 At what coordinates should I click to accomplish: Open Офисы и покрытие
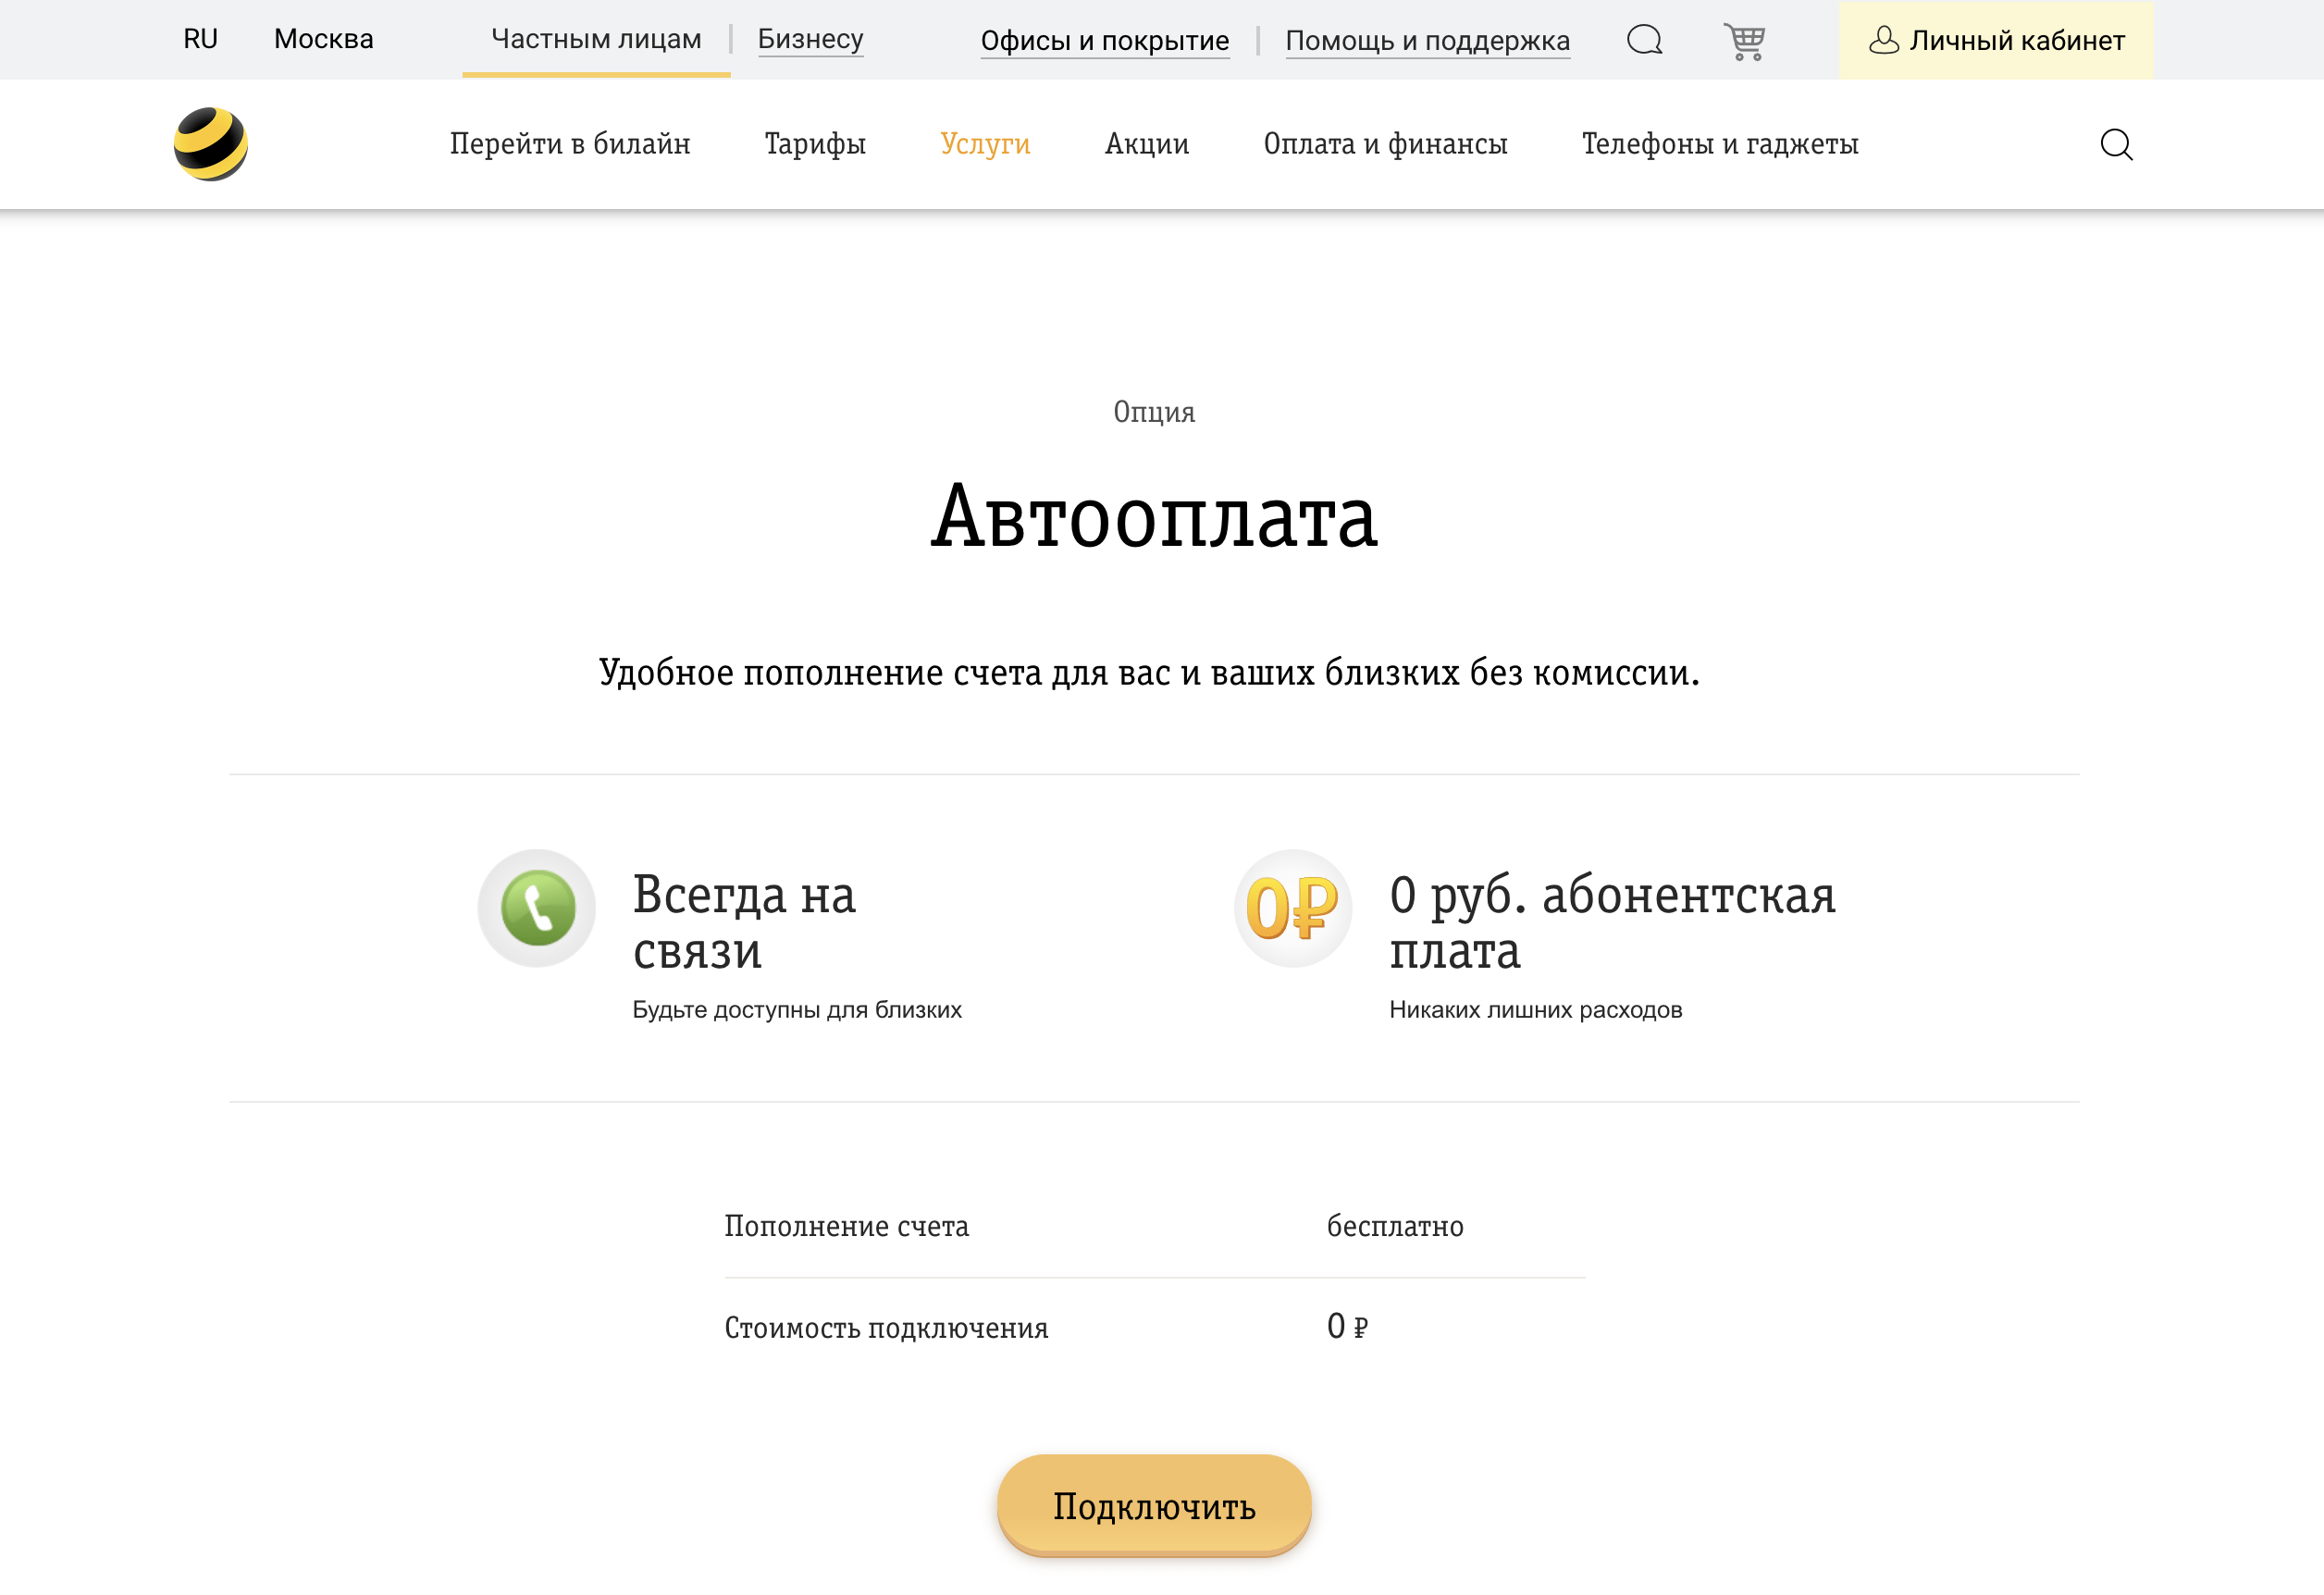(x=1105, y=40)
